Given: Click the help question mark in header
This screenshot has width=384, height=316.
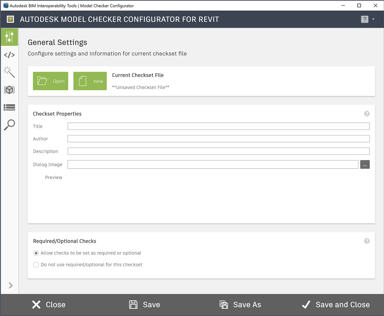Looking at the screenshot, I should tap(365, 19).
